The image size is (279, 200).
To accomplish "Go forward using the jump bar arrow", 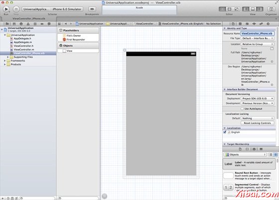I will pyautogui.click(x=71, y=24).
